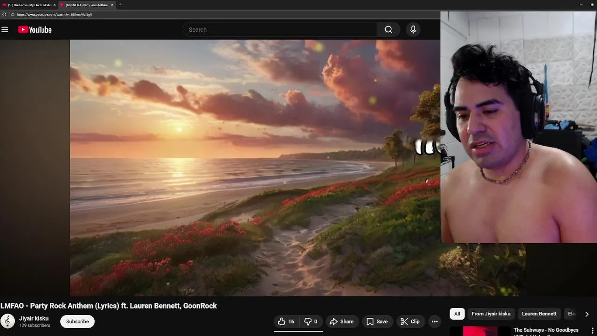597x336 pixels.
Task: Subscribe to Jiyair kisku channel
Action: (x=77, y=322)
